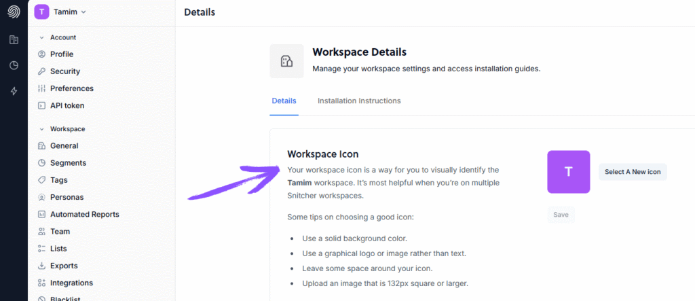The height and width of the screenshot is (301, 695).
Task: Click the Lists icon
Action: (41, 249)
